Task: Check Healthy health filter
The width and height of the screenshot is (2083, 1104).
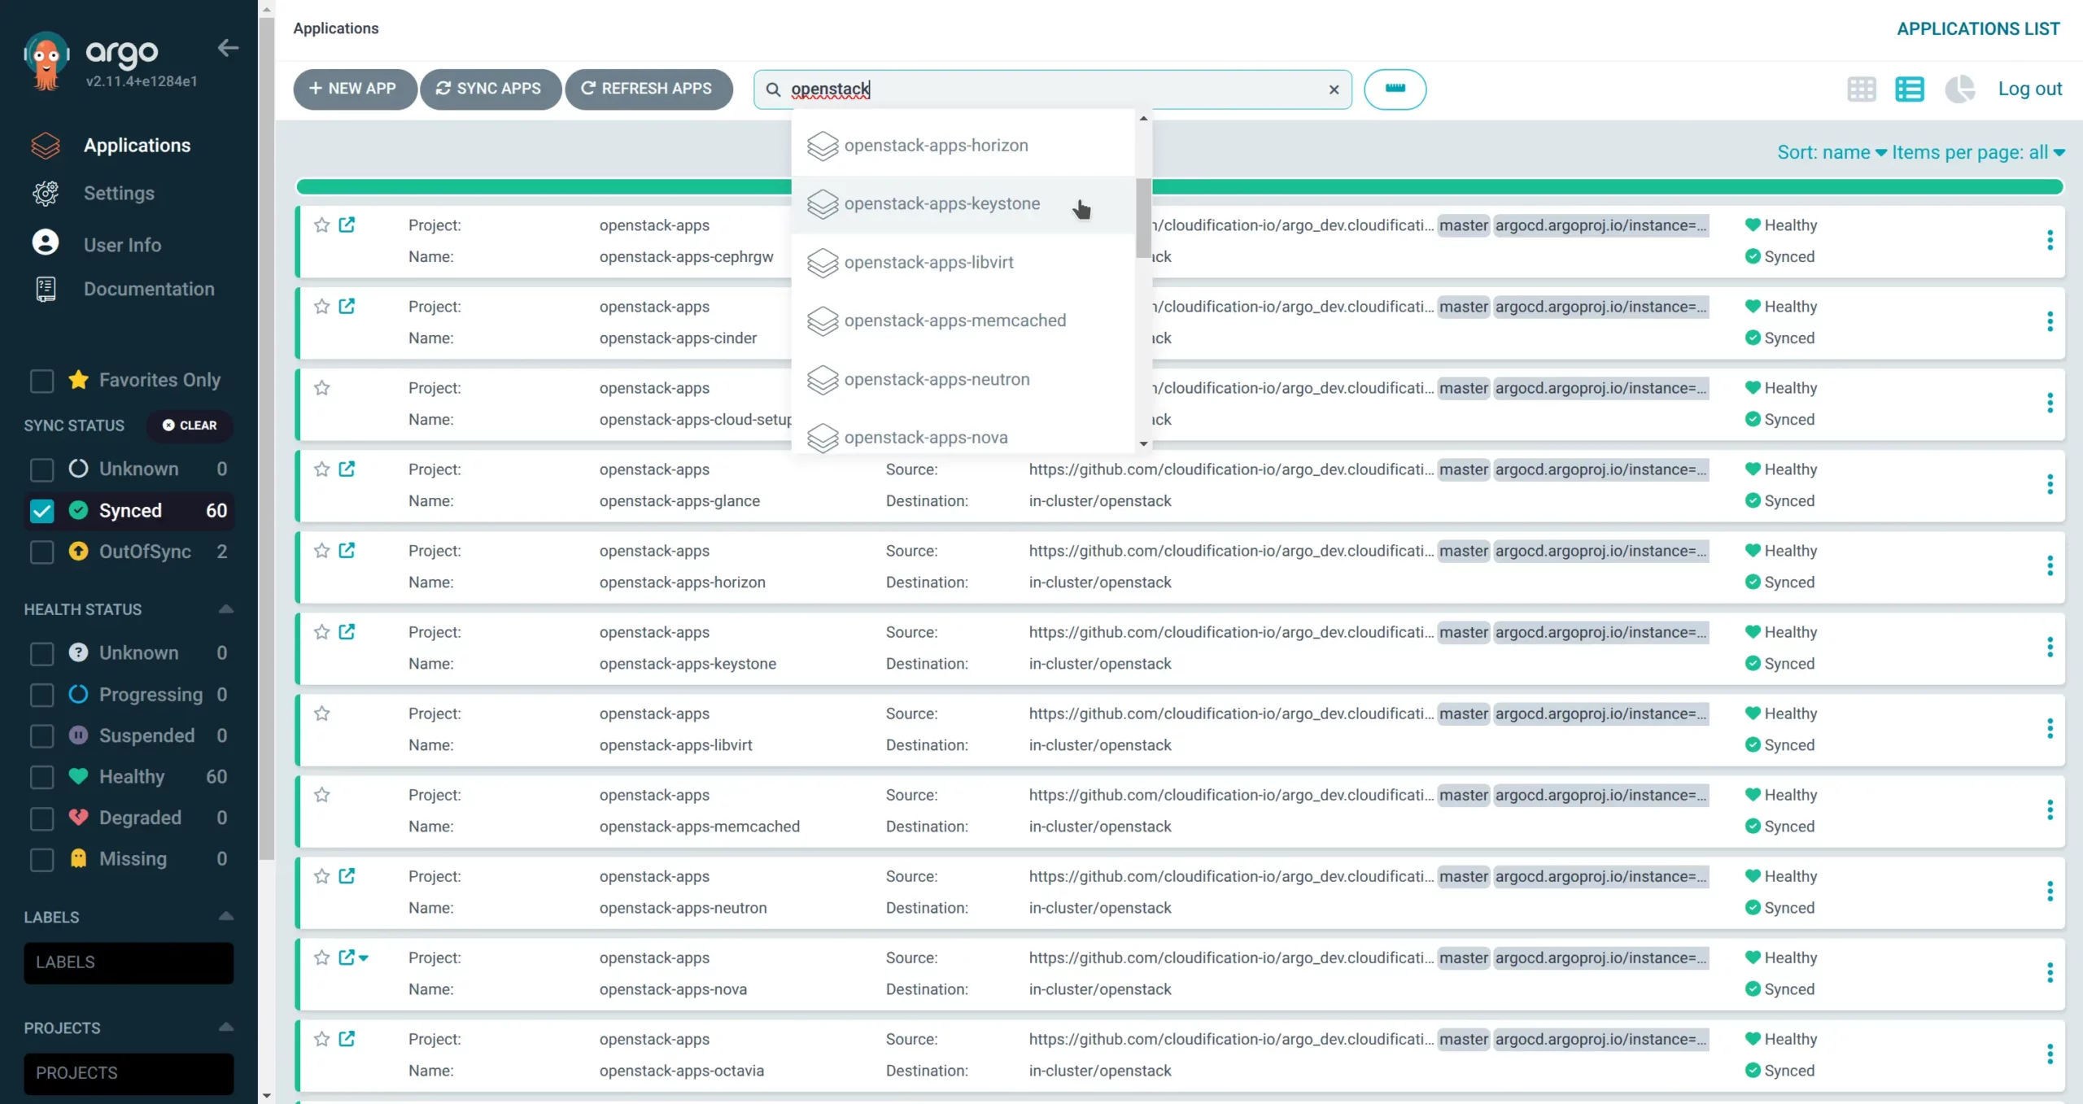Action: (x=41, y=777)
